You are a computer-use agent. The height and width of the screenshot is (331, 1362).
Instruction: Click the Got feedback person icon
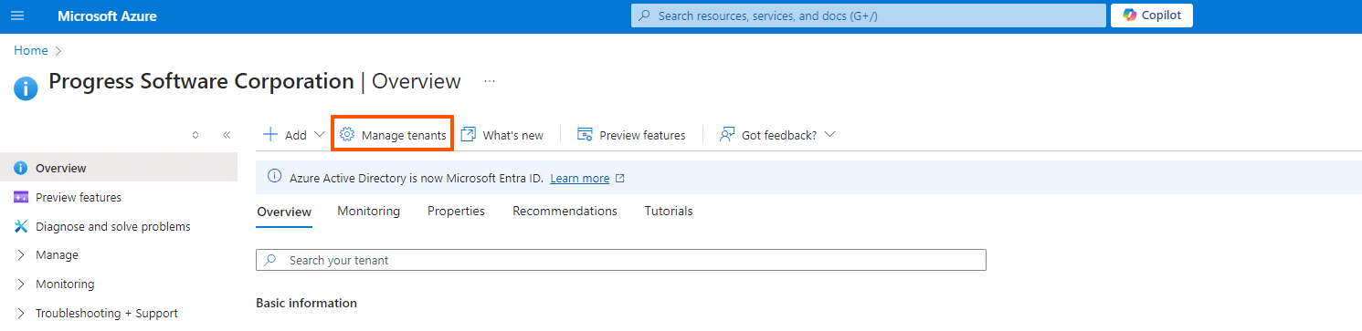point(727,135)
